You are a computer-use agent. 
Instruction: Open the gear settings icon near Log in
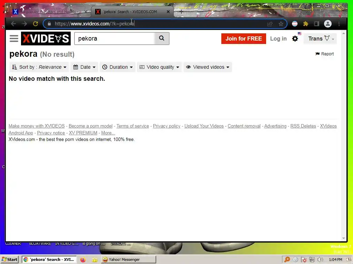(295, 38)
